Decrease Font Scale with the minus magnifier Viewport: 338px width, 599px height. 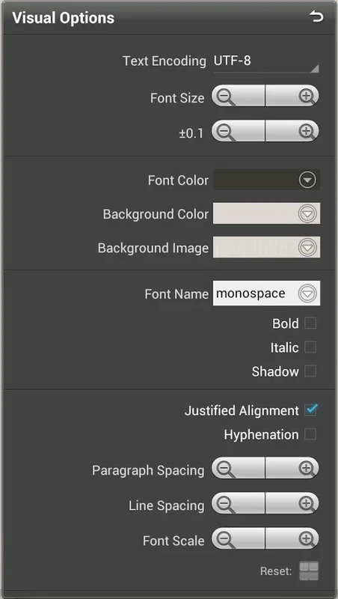[x=238, y=538]
